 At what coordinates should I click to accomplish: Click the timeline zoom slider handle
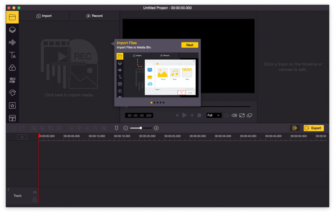click(x=141, y=128)
